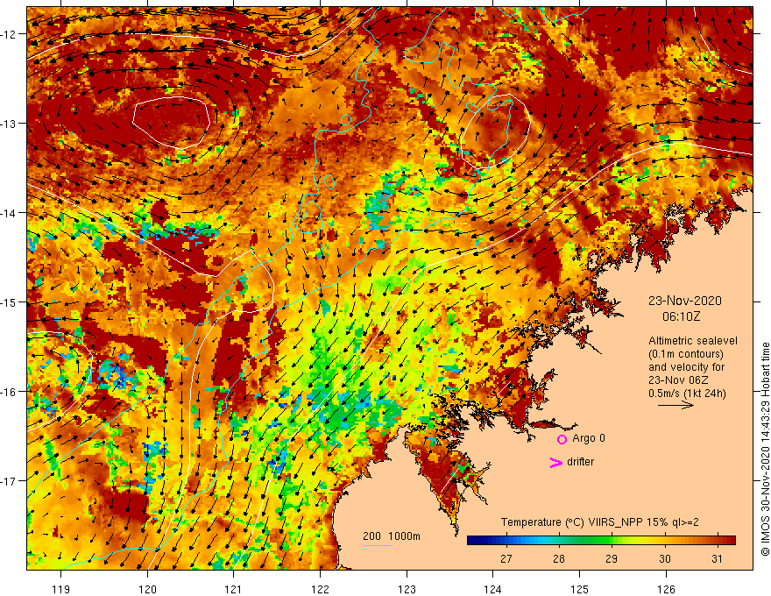Click the 'drifter' legend label
The image size is (771, 596).
tap(580, 462)
